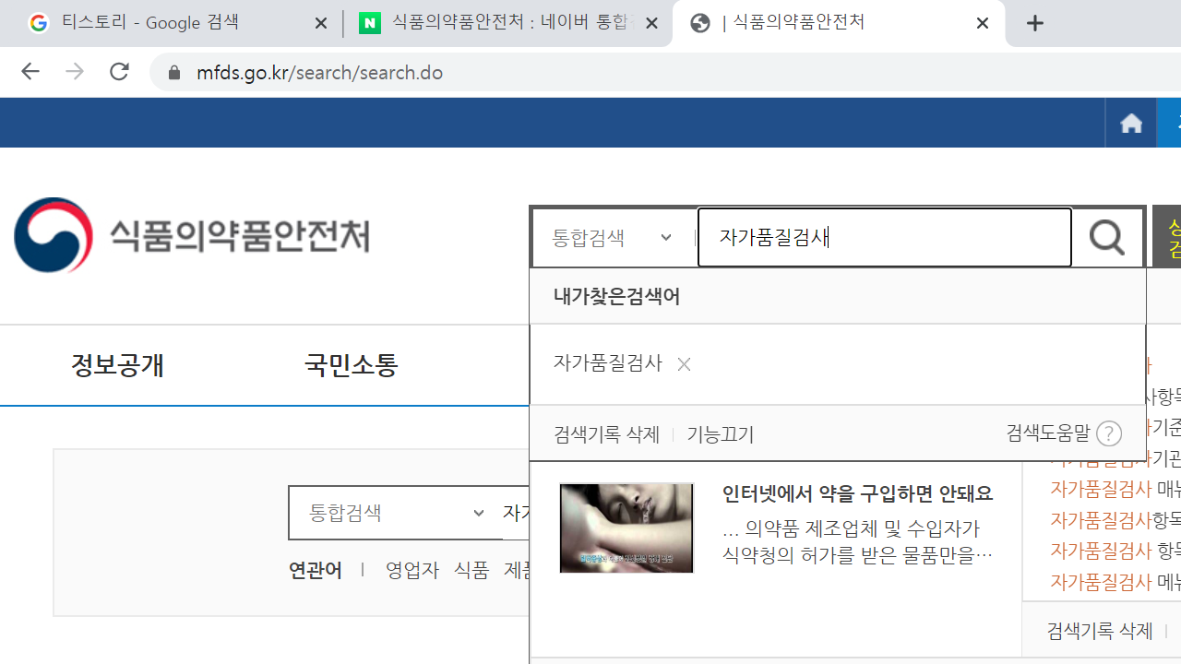This screenshot has height=664, width=1181.
Task: Go back with the browser back arrow
Action: (30, 72)
